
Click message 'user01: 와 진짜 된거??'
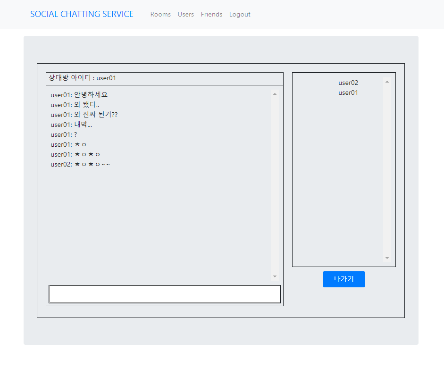coord(84,114)
